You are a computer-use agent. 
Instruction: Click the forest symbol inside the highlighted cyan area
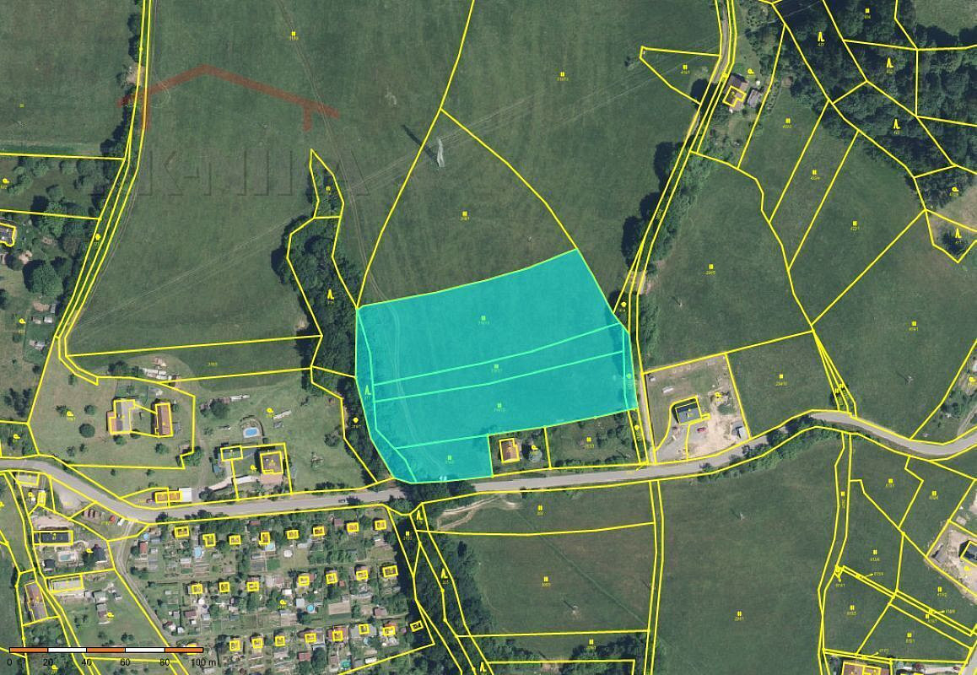click(x=368, y=391)
